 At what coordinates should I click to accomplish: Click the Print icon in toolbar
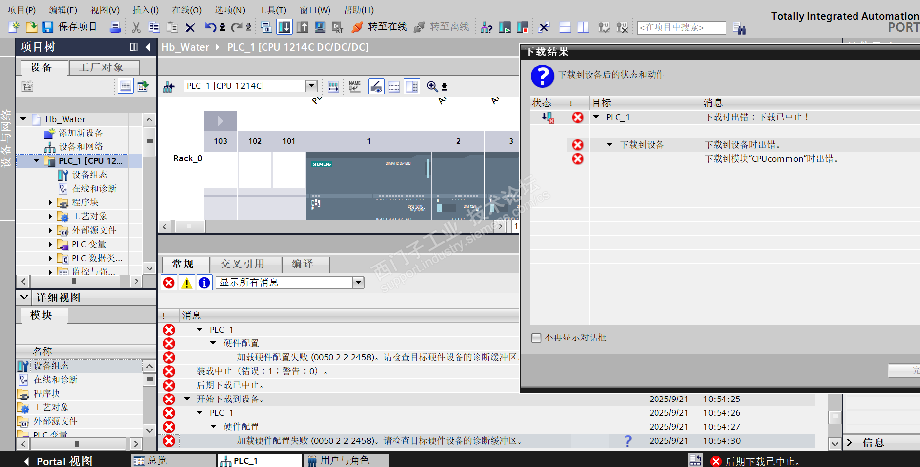tap(115, 27)
